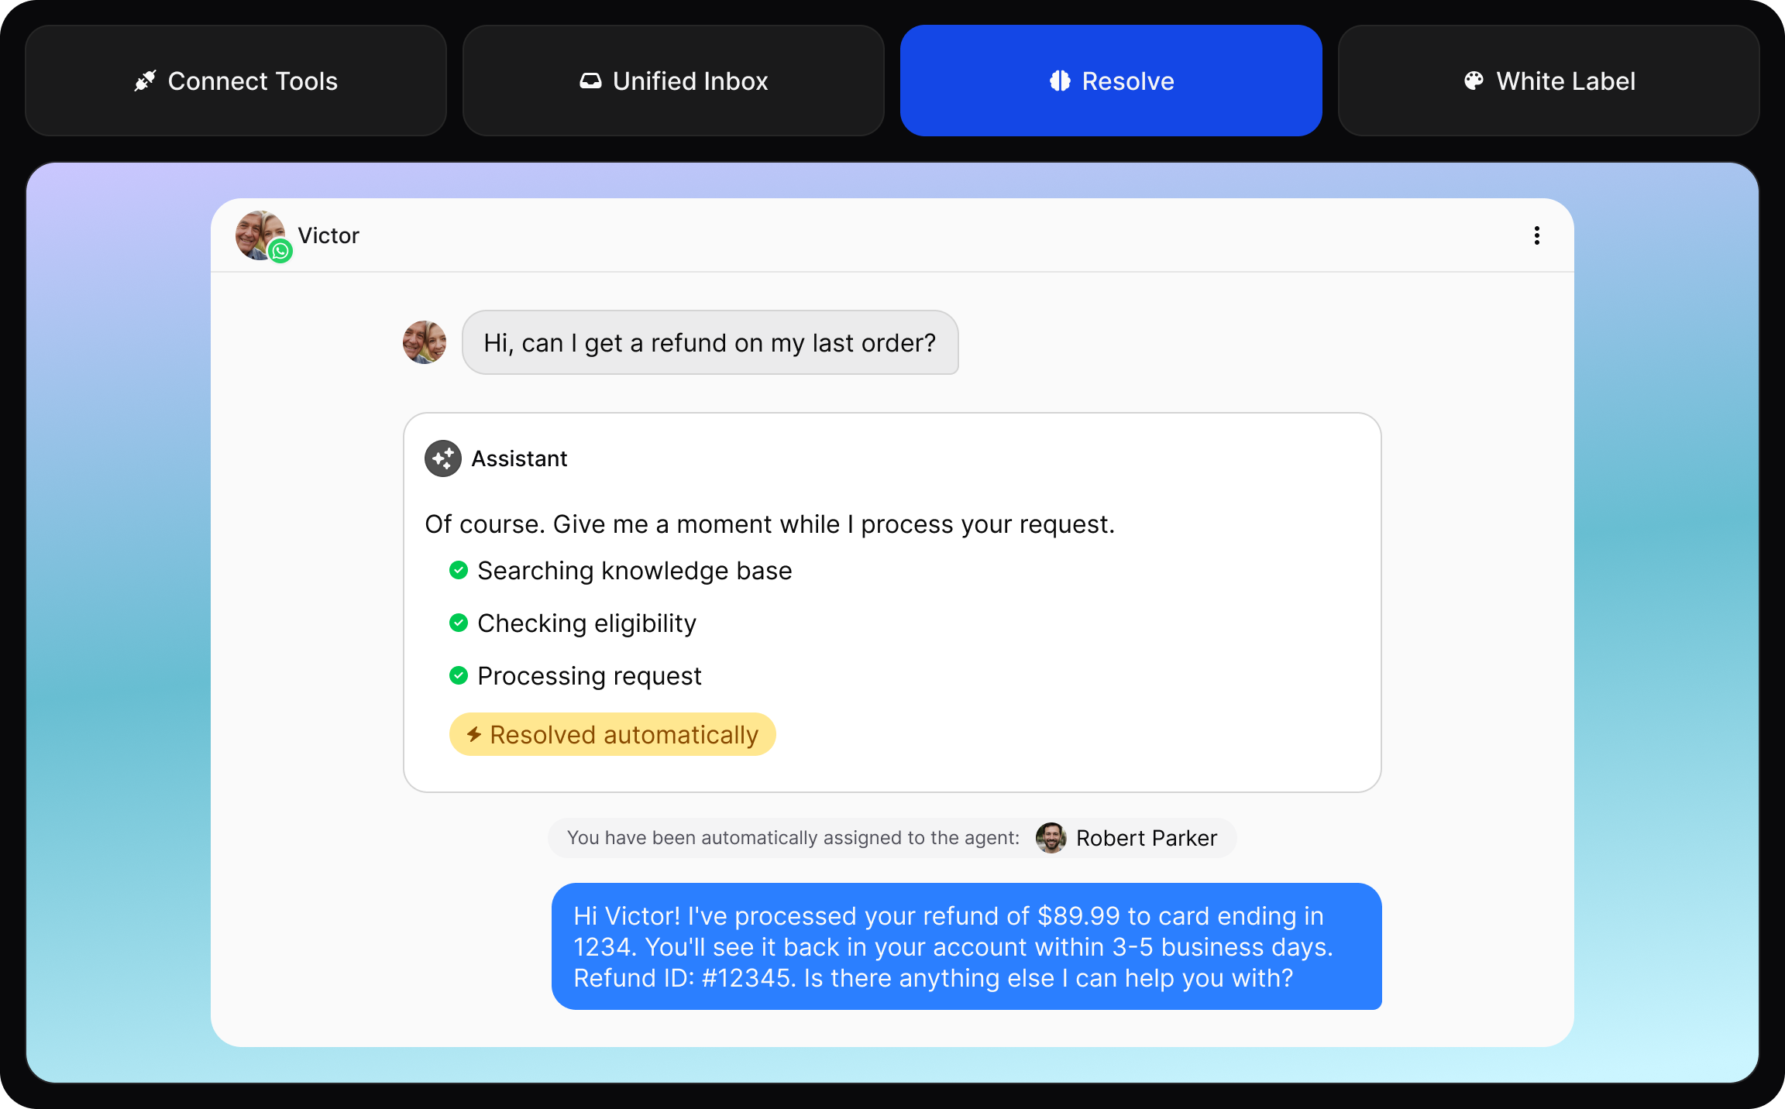Click the brain icon on Resolve tab

click(1060, 81)
